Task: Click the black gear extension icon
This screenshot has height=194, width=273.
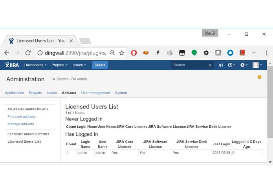Action: point(206,53)
